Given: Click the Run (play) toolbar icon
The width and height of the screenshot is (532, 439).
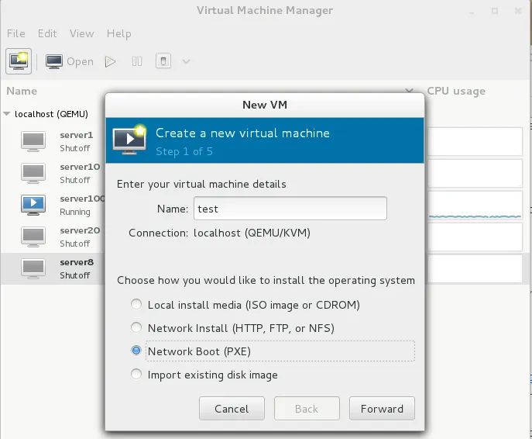Looking at the screenshot, I should click(x=110, y=61).
